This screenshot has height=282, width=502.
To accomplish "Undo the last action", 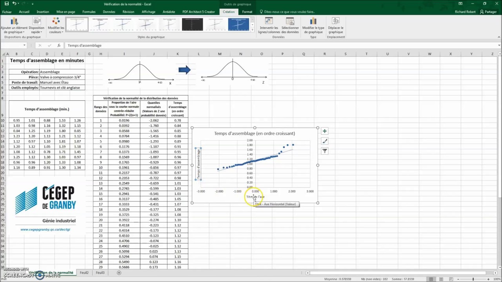I will click(15, 4).
